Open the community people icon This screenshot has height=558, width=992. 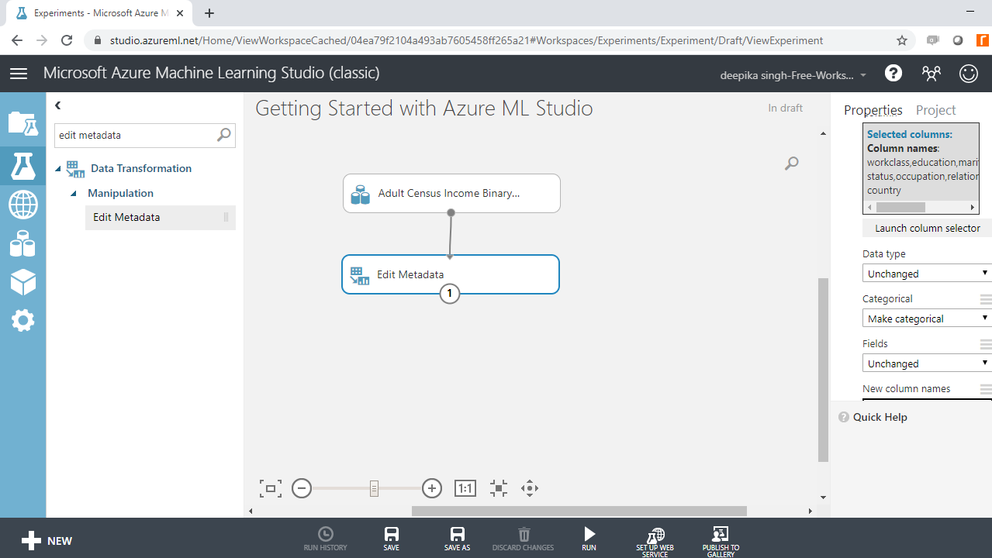pyautogui.click(x=931, y=74)
